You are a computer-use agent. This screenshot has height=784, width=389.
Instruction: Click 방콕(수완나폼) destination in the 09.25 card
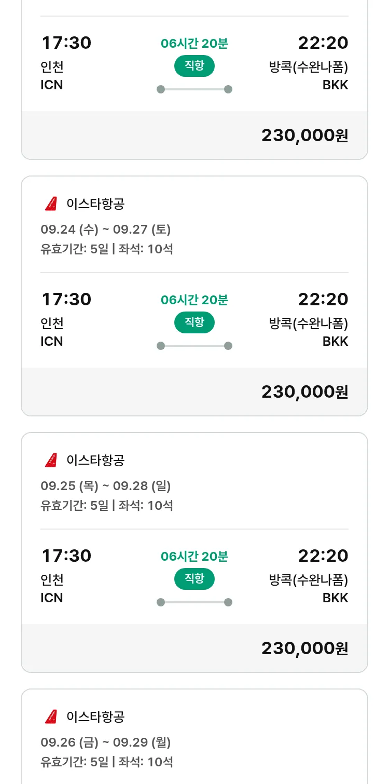(309, 579)
